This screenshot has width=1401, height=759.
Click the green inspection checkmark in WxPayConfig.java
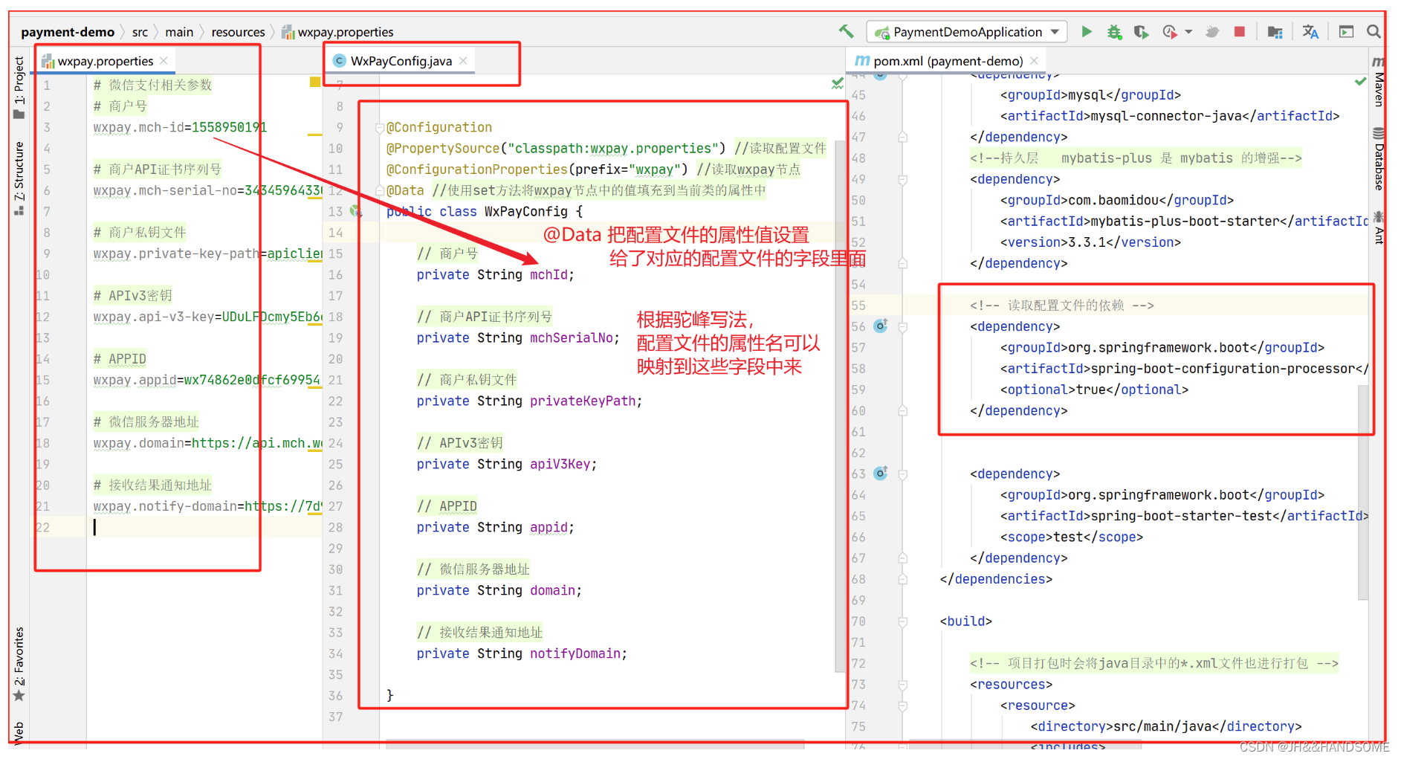(838, 83)
